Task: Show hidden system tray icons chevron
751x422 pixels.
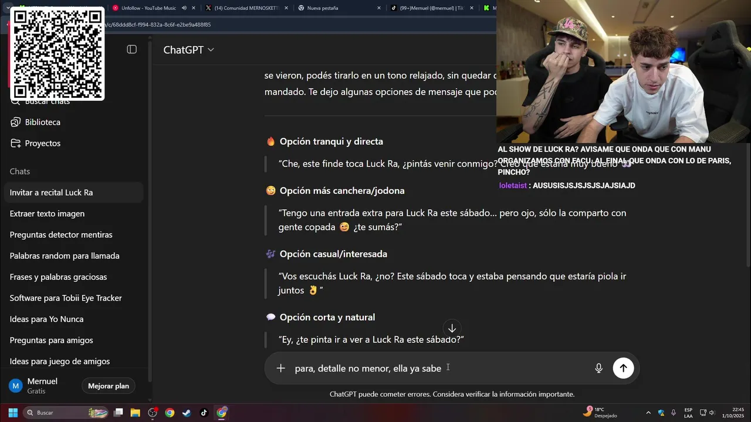Action: pyautogui.click(x=648, y=413)
